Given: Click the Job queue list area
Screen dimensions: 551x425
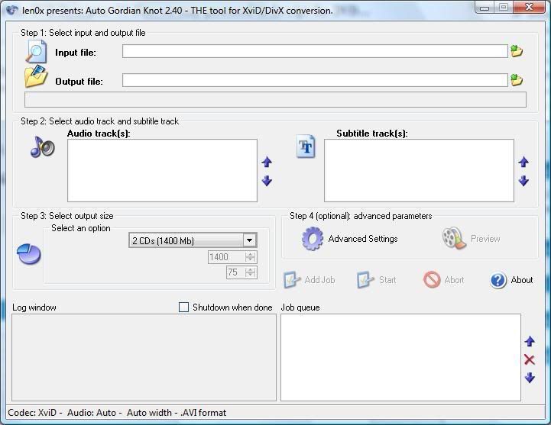Looking at the screenshot, I should coord(400,357).
